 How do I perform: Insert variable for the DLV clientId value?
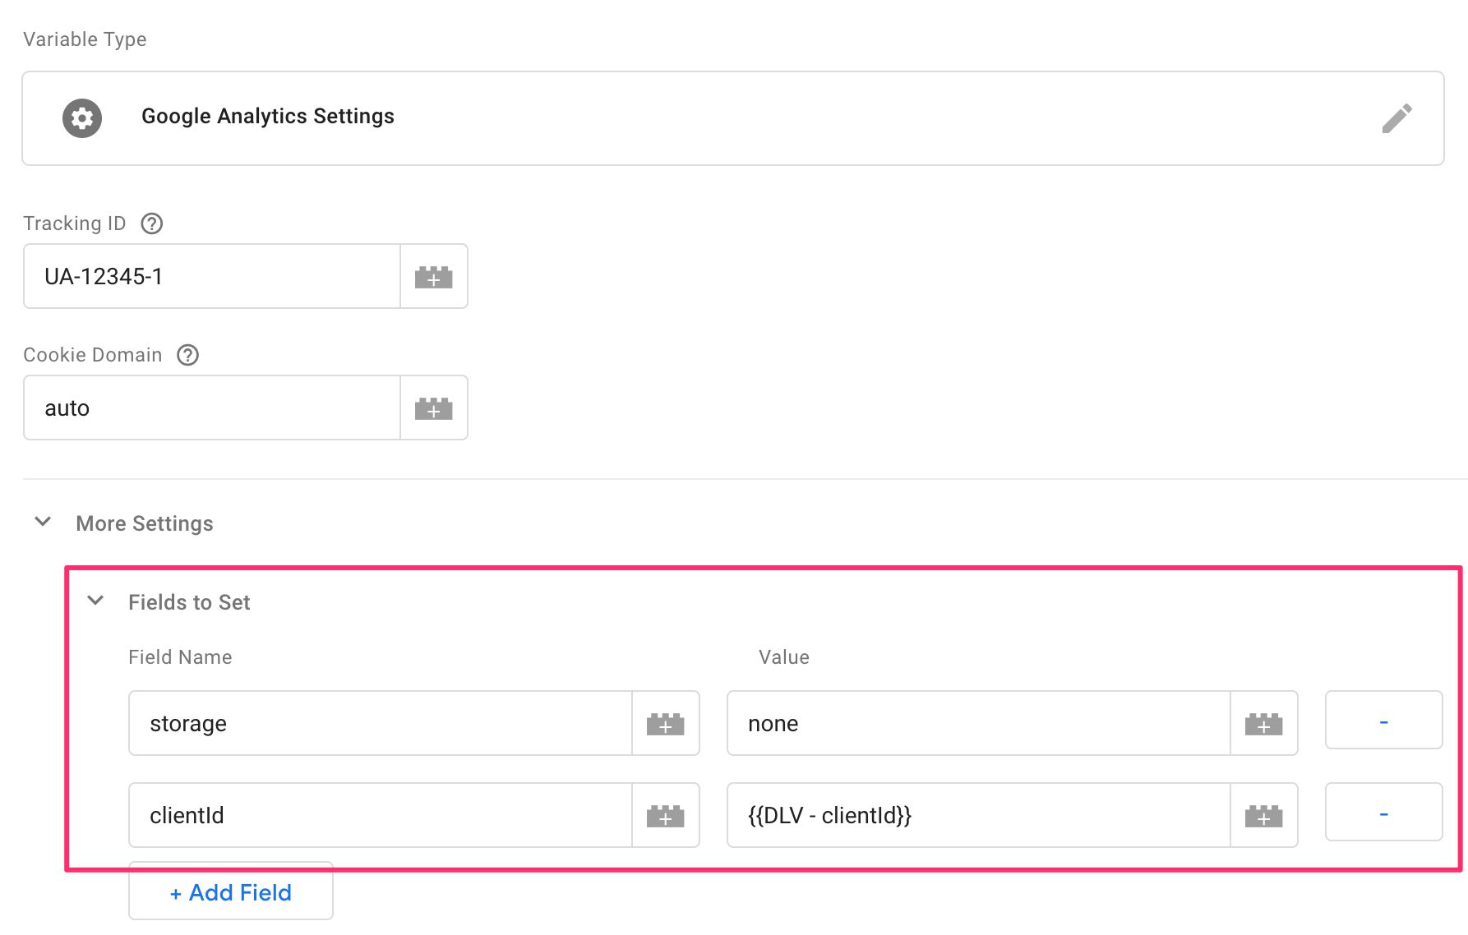pos(1264,816)
